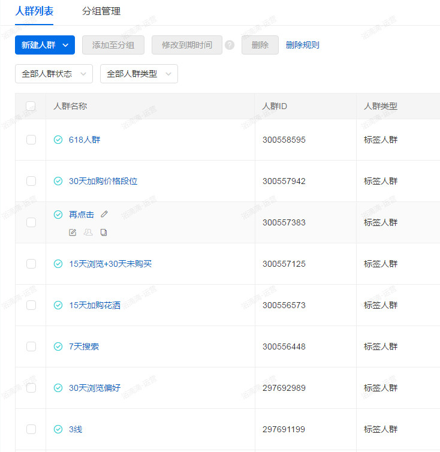440x452 pixels.
Task: Click crowd ID 300557942
Action: pos(284,181)
